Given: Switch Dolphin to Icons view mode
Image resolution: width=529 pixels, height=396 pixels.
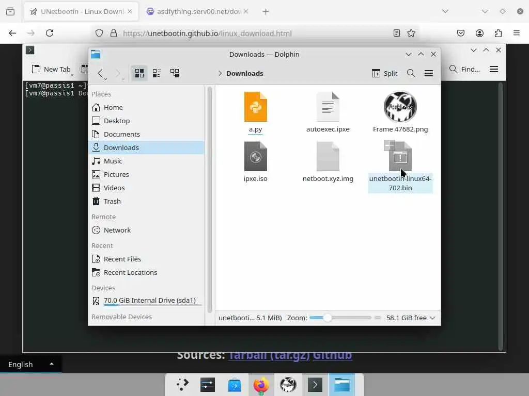Looking at the screenshot, I should tap(139, 73).
